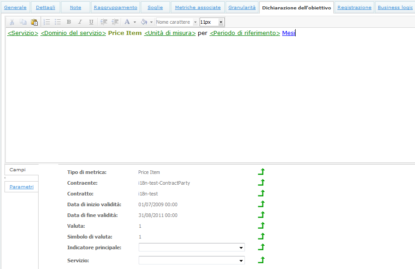
Task: Insert the Contraente field with green arrow
Action: click(x=261, y=183)
